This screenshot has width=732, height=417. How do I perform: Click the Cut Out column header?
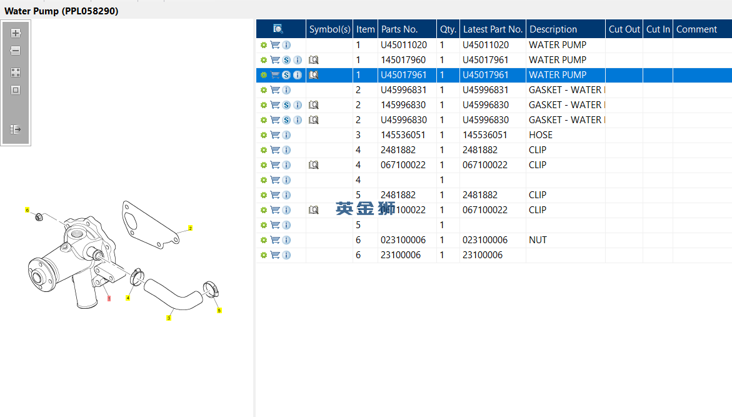(624, 29)
